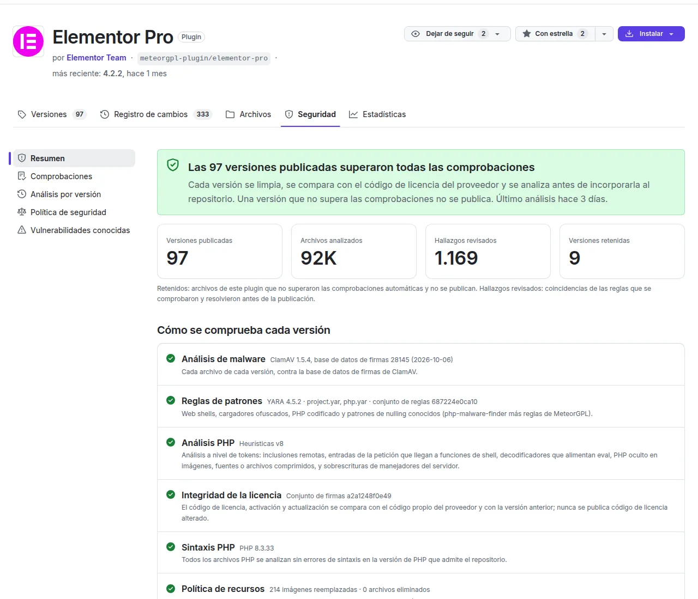This screenshot has width=698, height=599.
Task: Click the YARA 4.5.2 ruleset text
Action: (372, 402)
